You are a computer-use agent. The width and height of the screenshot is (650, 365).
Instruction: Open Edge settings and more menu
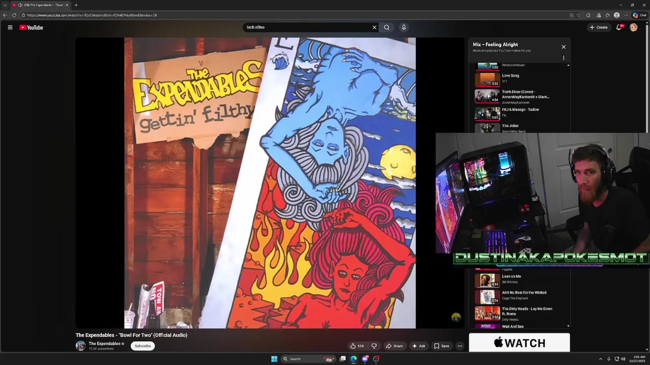point(626,15)
